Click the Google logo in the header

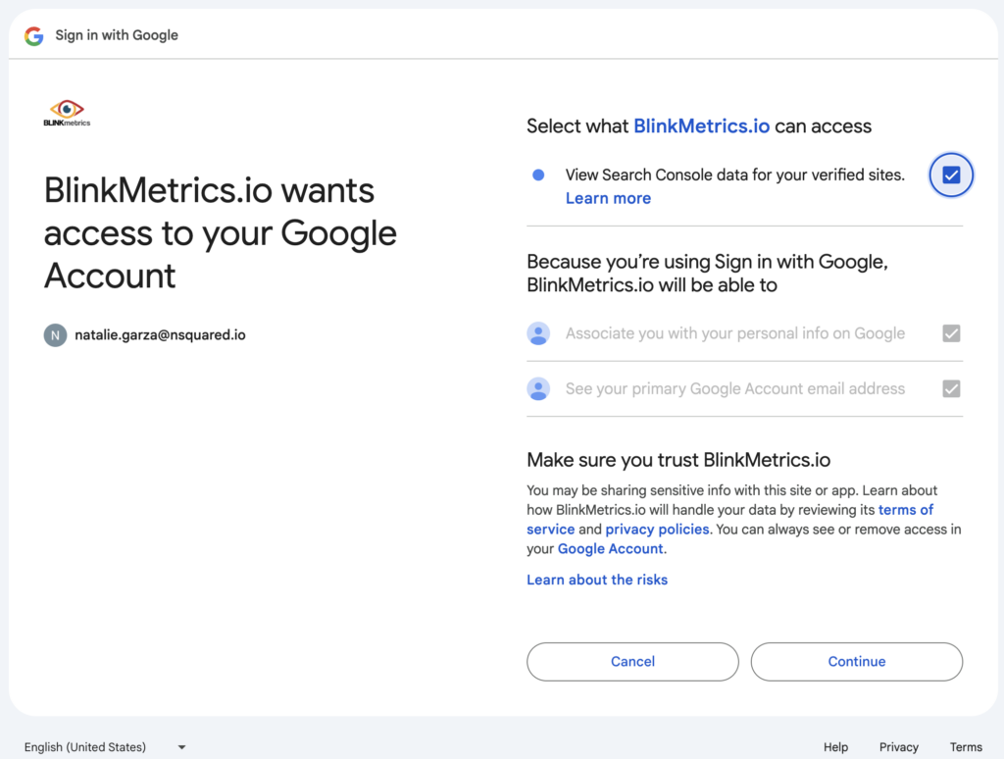(32, 35)
